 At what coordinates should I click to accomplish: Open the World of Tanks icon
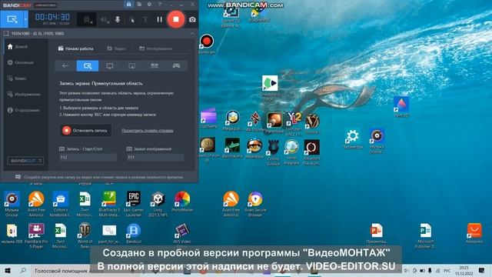pyautogui.click(x=85, y=235)
